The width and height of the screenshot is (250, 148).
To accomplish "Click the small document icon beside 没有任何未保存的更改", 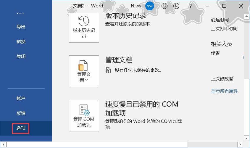I will point(108,70).
